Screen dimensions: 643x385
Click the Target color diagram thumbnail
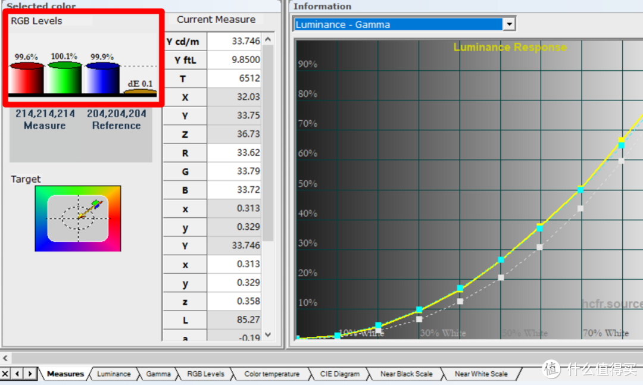tap(77, 218)
